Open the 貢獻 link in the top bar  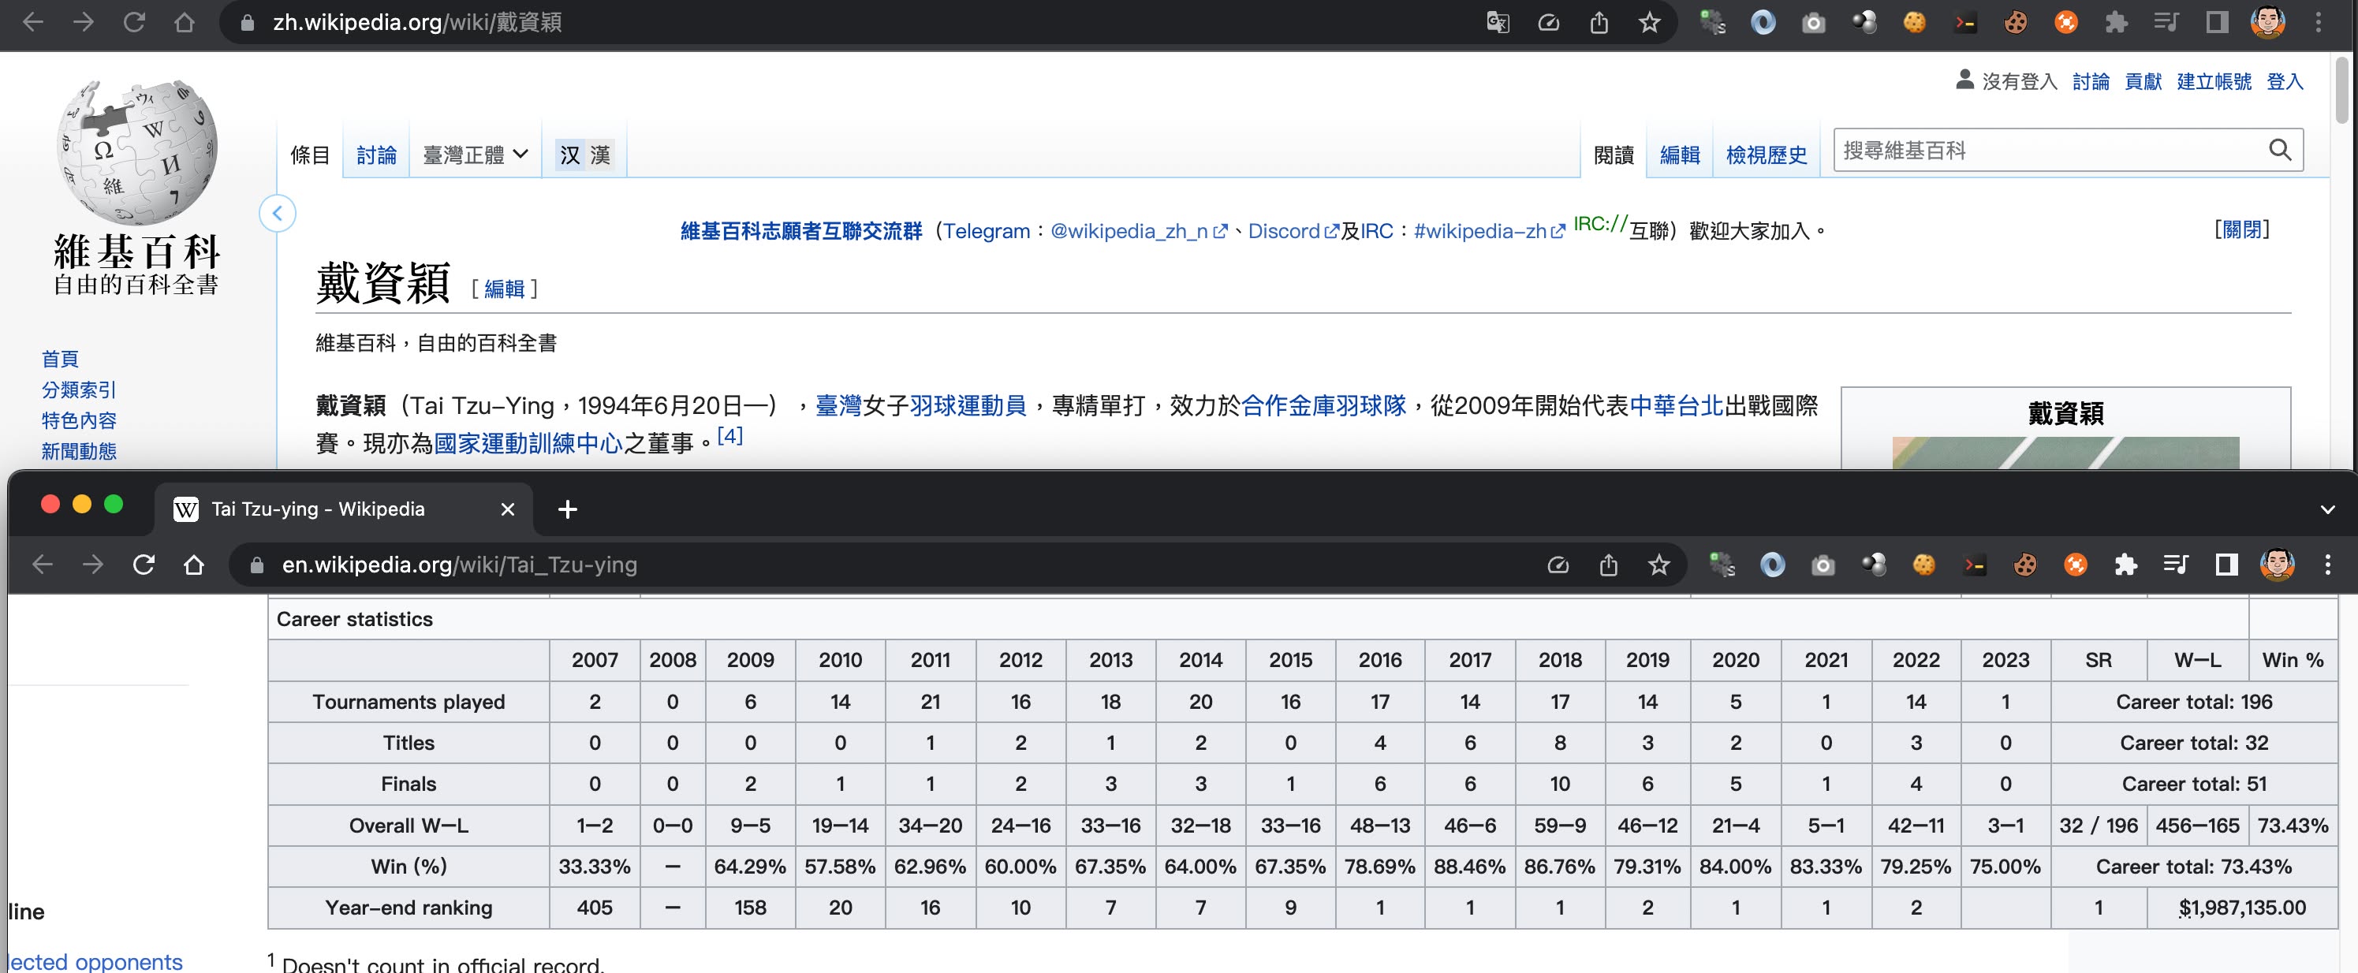(x=2143, y=81)
